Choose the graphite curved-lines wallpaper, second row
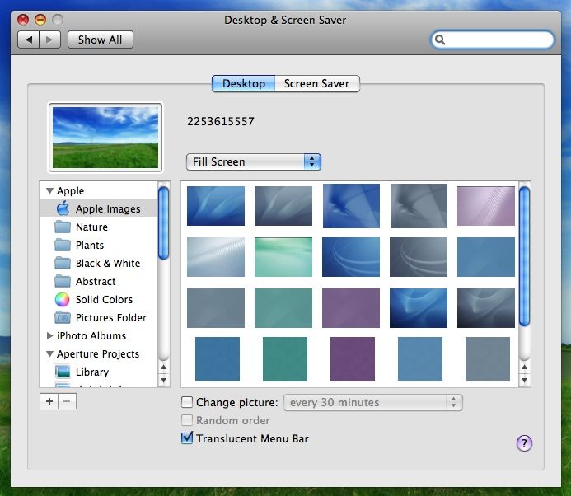Image resolution: width=571 pixels, height=496 pixels. click(419, 257)
